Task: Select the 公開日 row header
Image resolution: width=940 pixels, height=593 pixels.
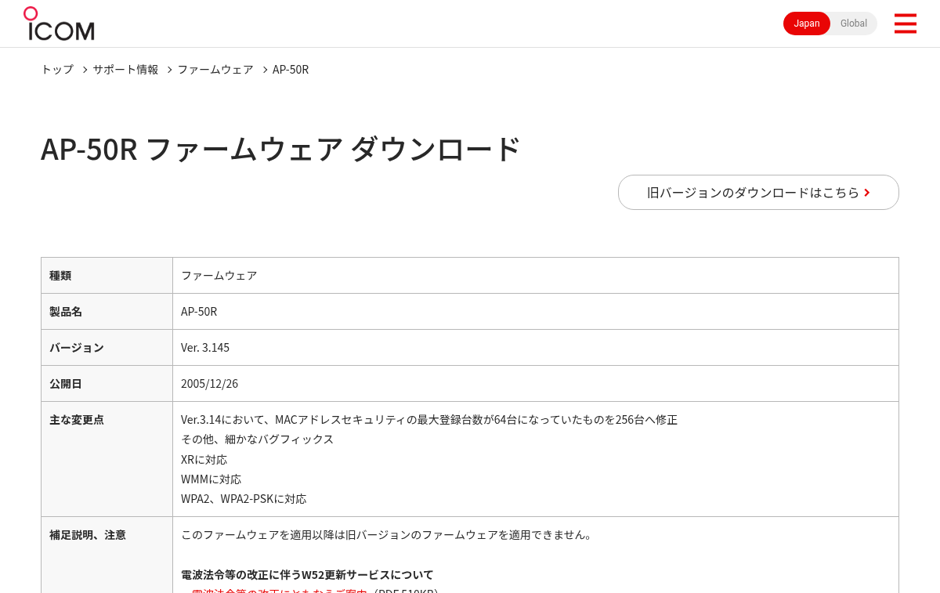Action: 107,383
